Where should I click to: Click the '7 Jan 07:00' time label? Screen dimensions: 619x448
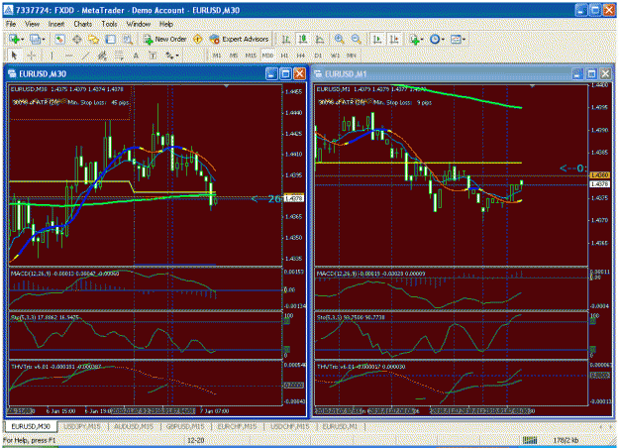214,411
